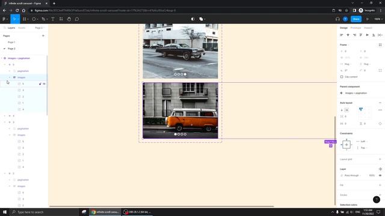This screenshot has width=385, height=216.
Task: Align vertical centers
Action: (367, 35)
